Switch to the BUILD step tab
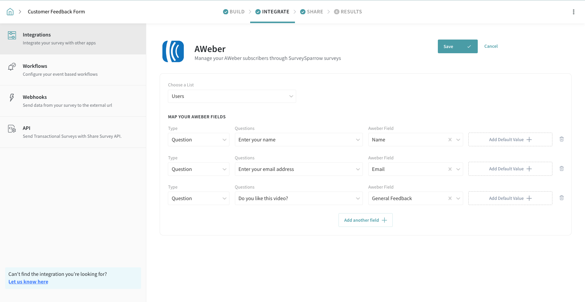585x302 pixels. pos(234,12)
